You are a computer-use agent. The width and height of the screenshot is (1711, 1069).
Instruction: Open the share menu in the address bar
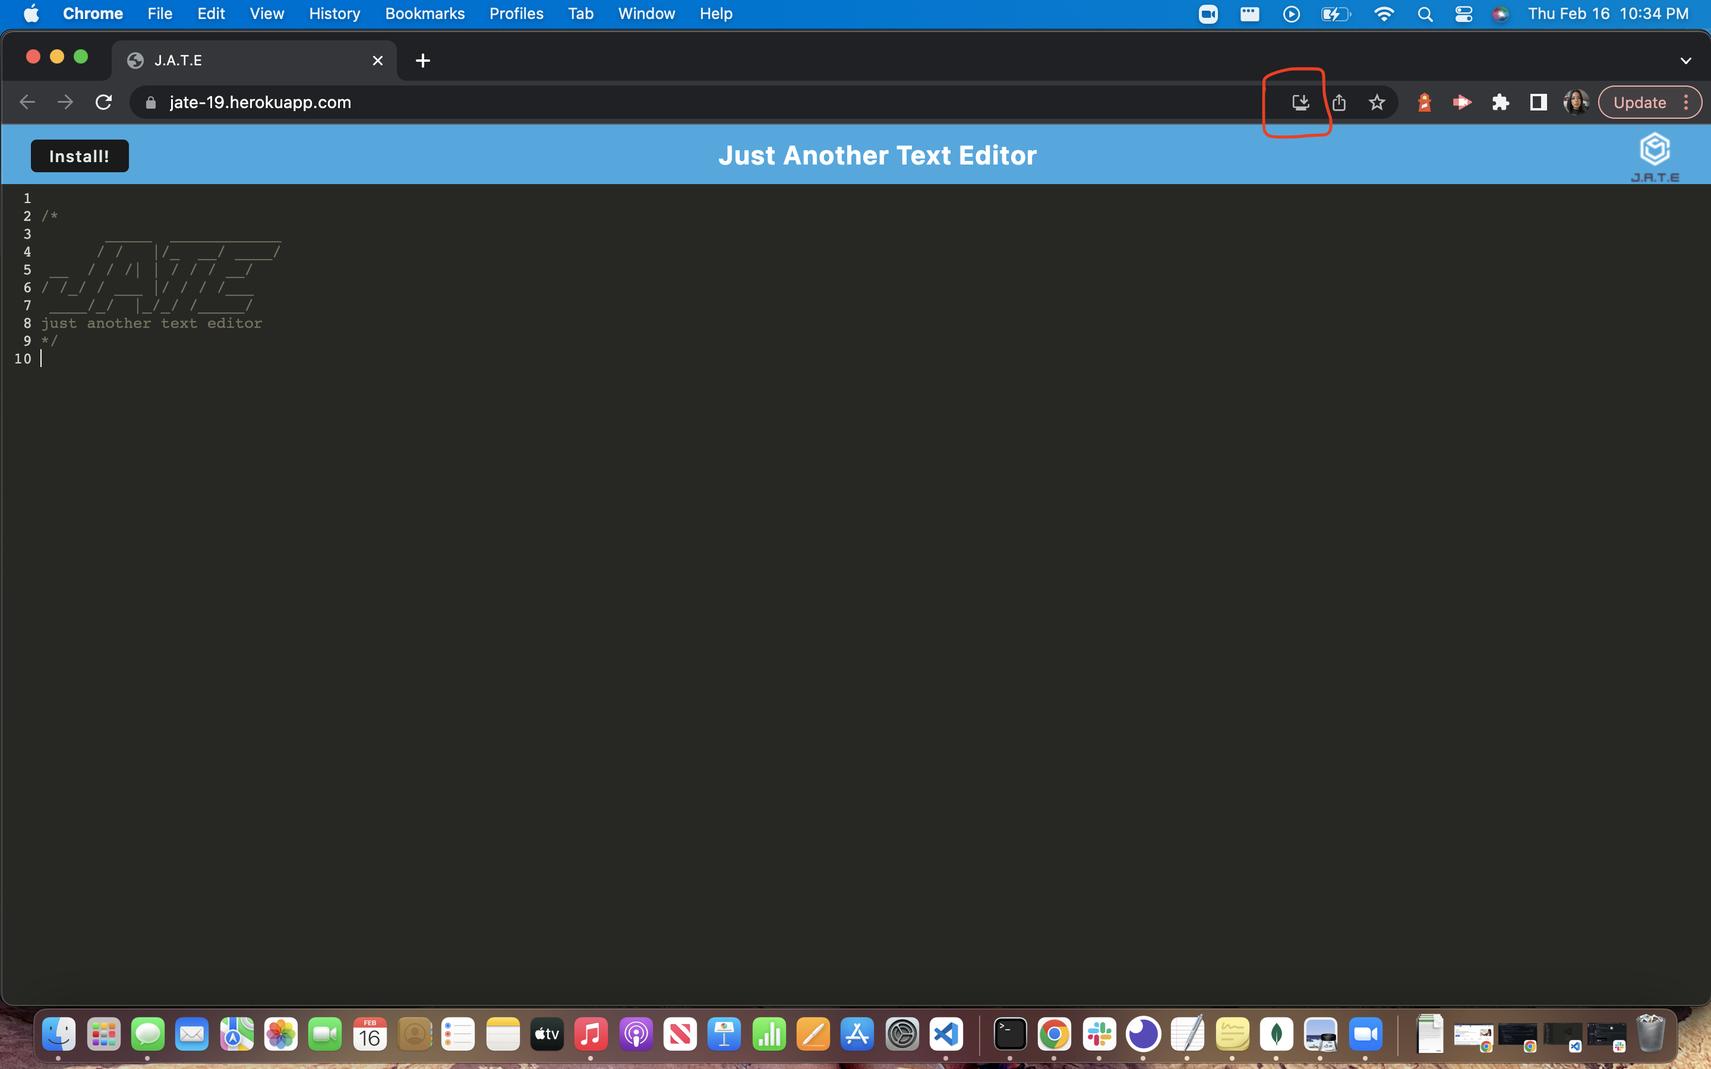tap(1339, 102)
